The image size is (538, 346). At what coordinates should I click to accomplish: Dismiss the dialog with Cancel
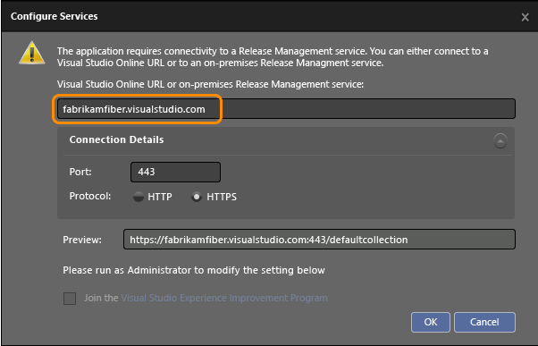point(484,322)
